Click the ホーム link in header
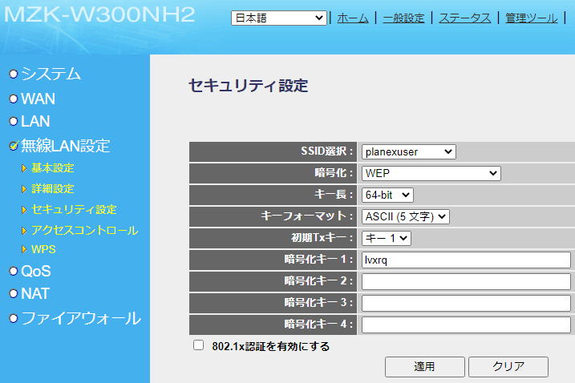Viewport: 575px width, 383px height. 353,18
